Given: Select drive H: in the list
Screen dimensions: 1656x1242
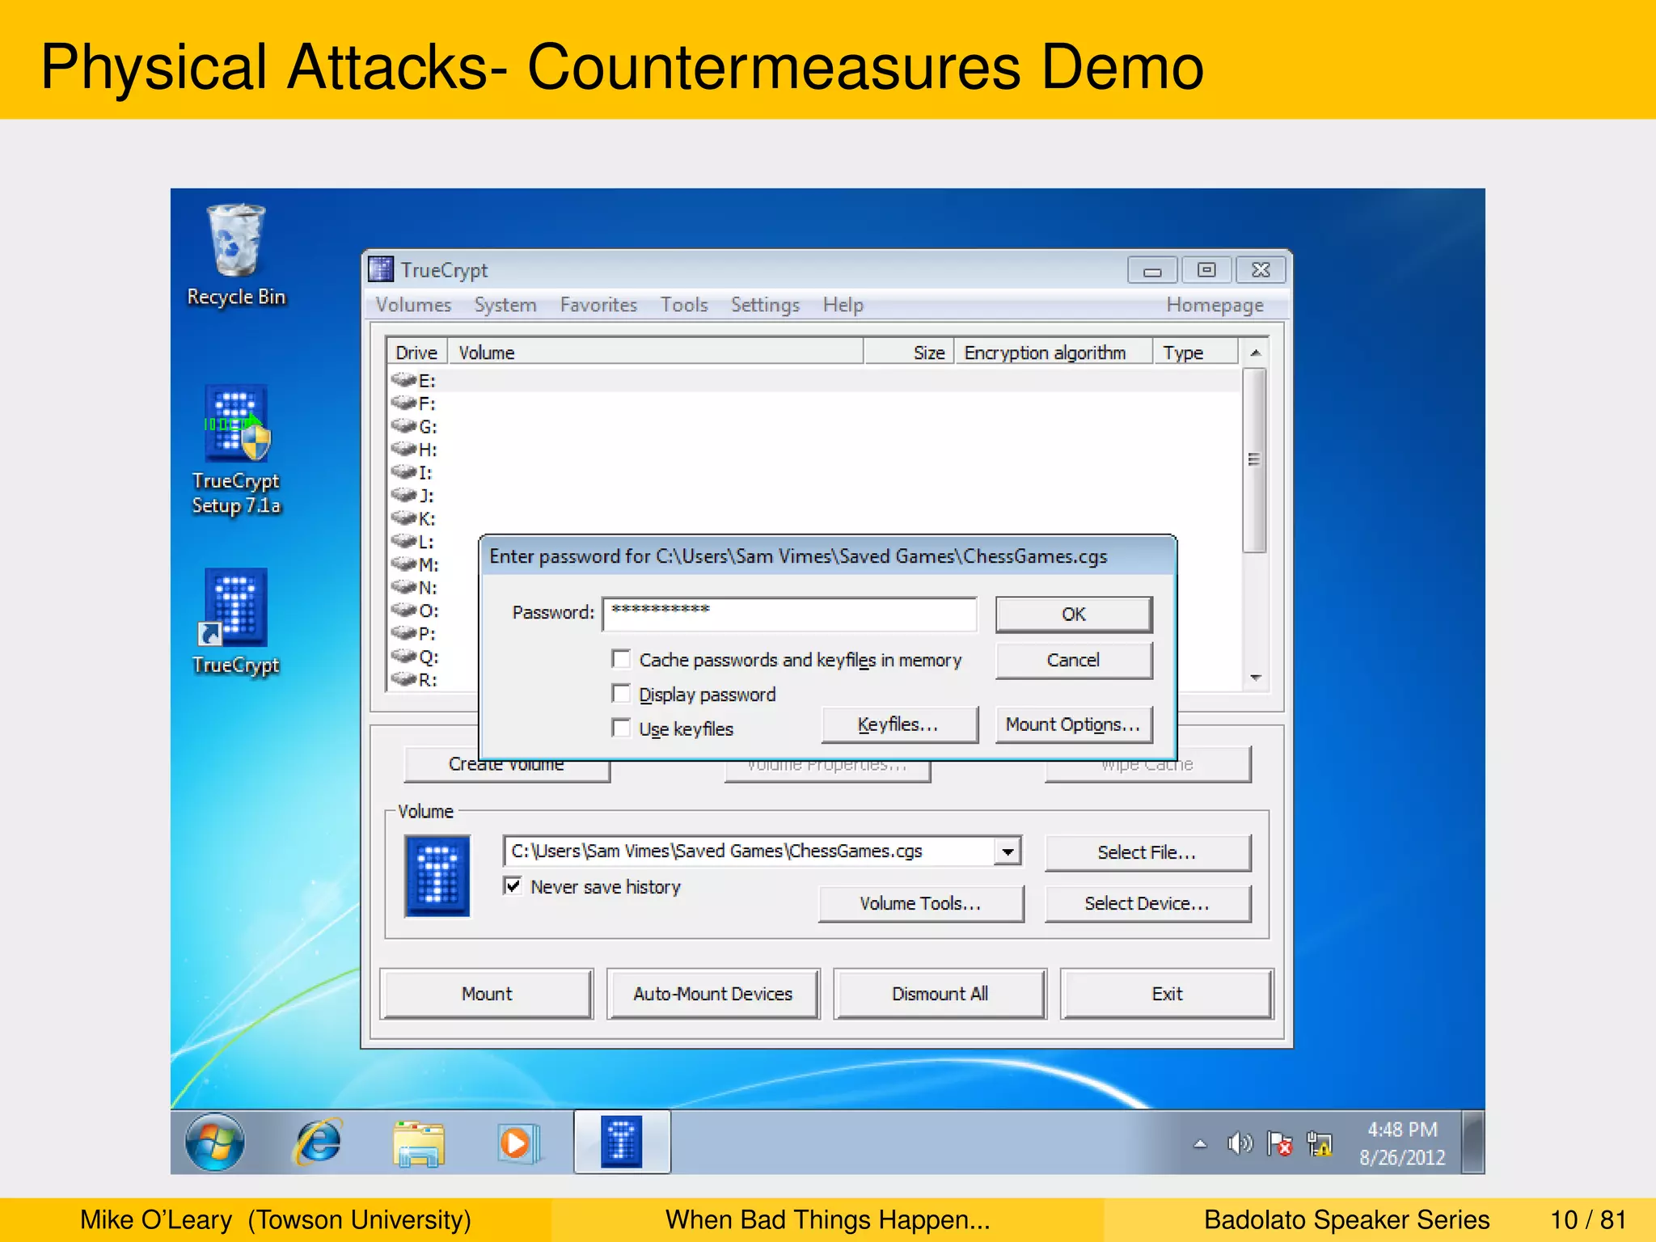Looking at the screenshot, I should (813, 450).
